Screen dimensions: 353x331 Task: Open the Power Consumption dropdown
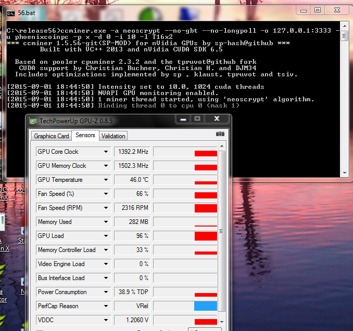click(x=106, y=292)
